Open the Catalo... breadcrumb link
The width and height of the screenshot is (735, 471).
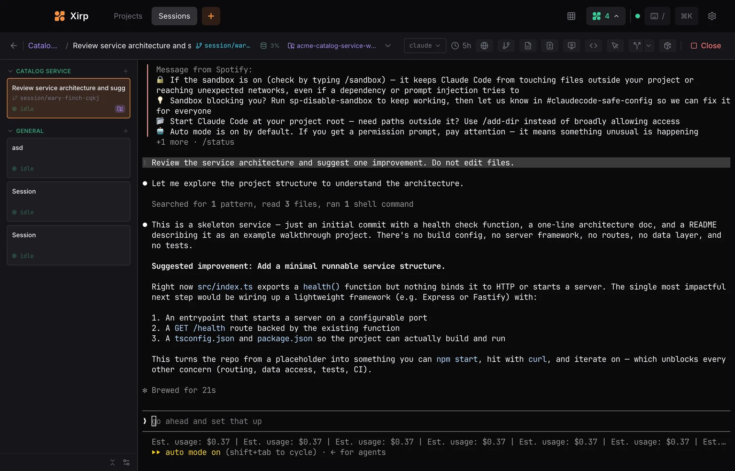[x=42, y=46]
